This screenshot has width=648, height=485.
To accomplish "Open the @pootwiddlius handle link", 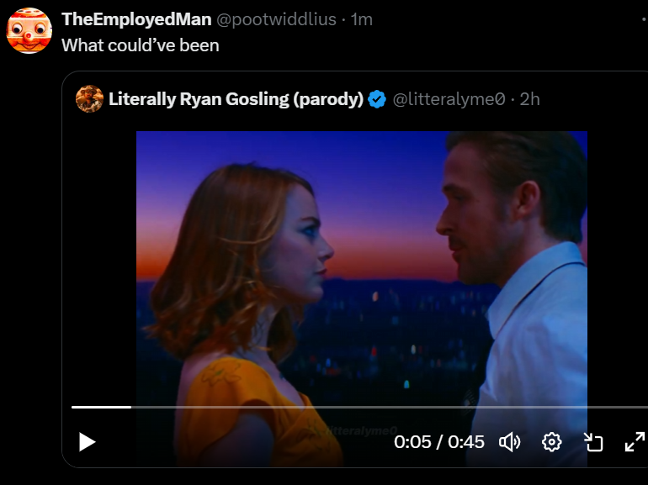I will (x=276, y=19).
